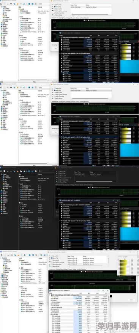
Task: Collapse CPU [#0] AMD Ryzen group, bottom HWiNFO
Action: (50, 295)
